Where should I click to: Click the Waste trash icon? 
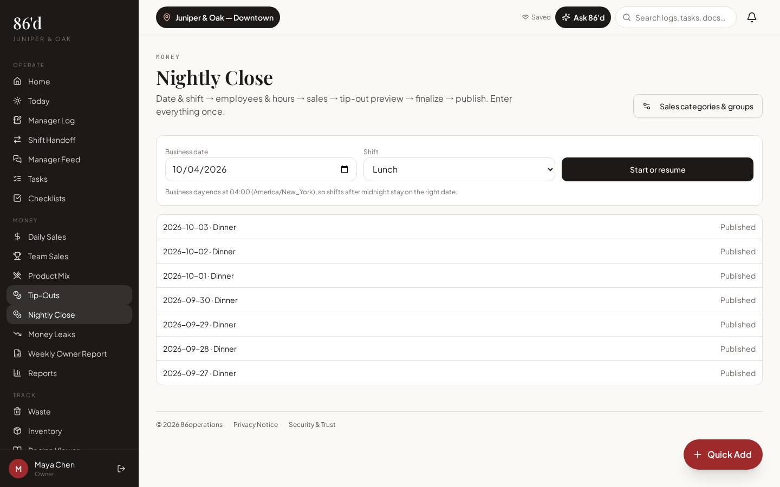[17, 411]
